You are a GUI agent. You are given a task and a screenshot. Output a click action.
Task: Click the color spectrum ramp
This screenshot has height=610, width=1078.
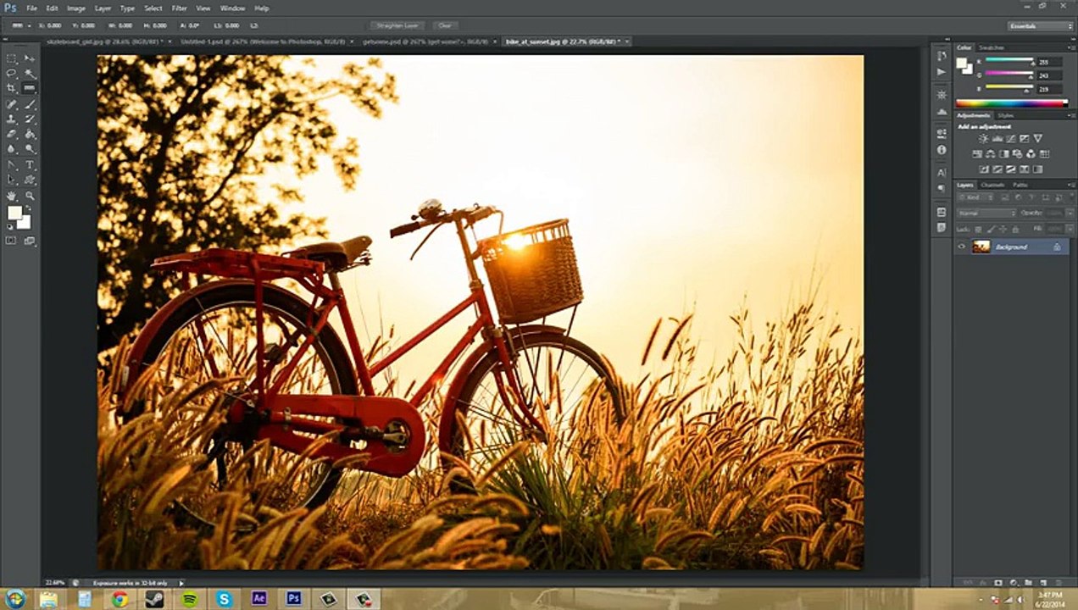1012,103
